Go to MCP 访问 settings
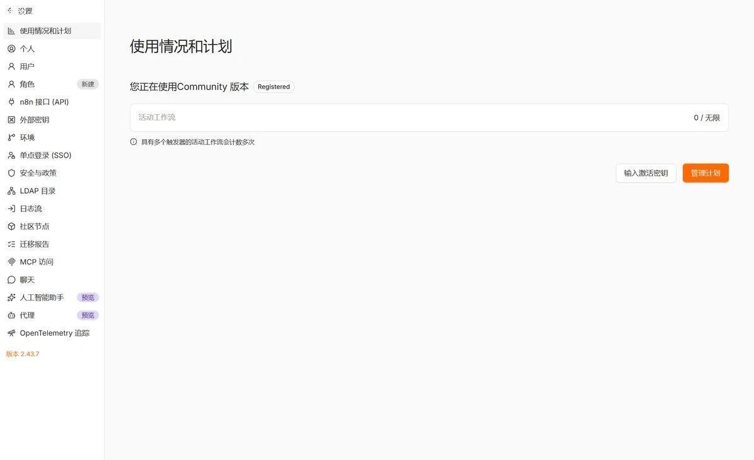Image resolution: width=754 pixels, height=460 pixels. click(x=52, y=262)
